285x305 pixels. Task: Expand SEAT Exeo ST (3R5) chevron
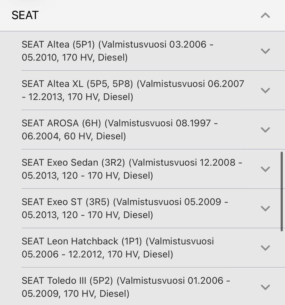(x=265, y=208)
